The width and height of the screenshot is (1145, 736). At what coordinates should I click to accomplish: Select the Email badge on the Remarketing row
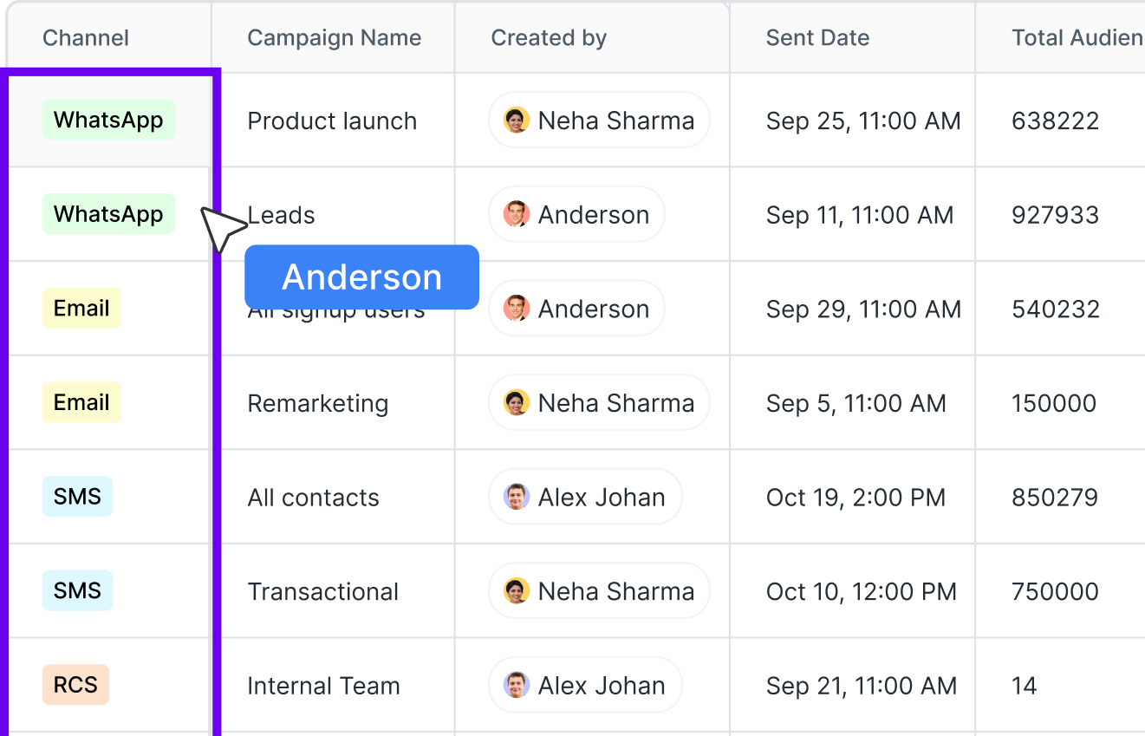point(81,402)
